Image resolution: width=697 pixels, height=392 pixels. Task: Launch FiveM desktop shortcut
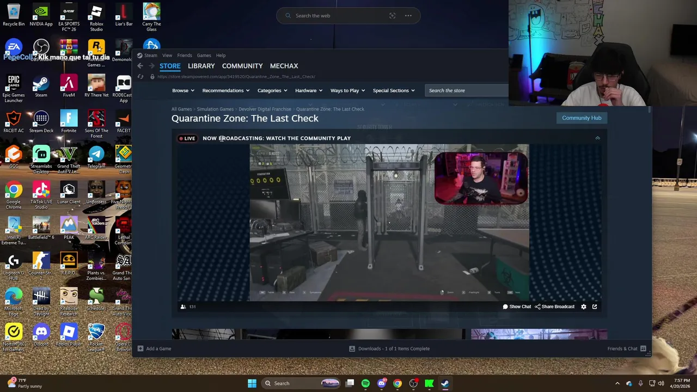69,87
